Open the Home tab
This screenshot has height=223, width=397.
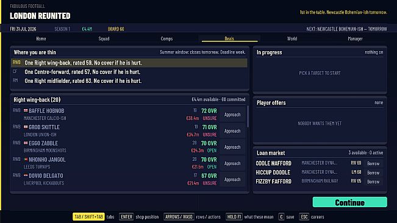[x=41, y=38]
